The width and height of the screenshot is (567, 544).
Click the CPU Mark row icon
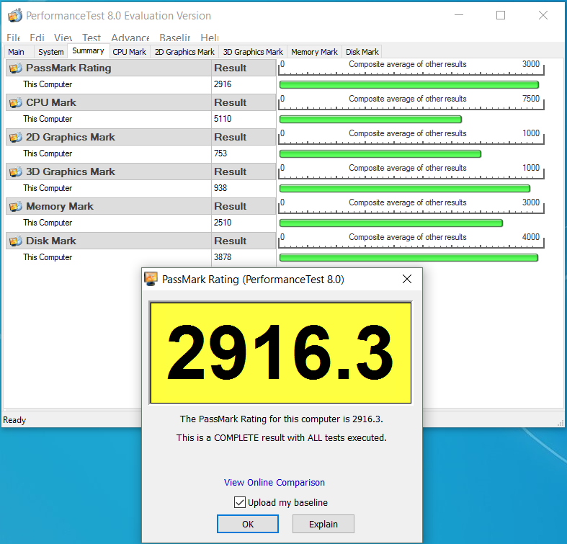tap(16, 103)
